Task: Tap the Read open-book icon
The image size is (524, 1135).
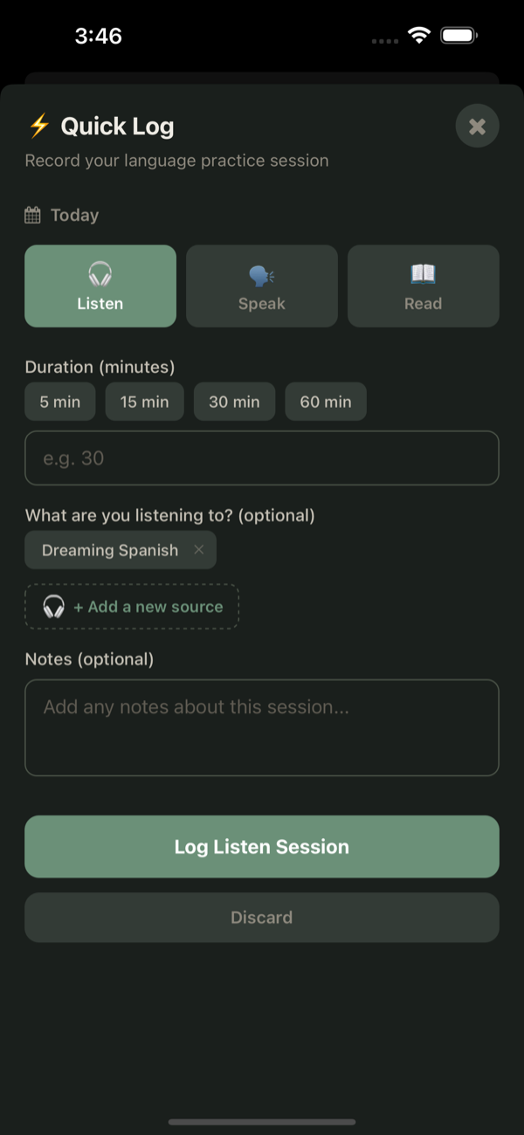Action: click(423, 272)
